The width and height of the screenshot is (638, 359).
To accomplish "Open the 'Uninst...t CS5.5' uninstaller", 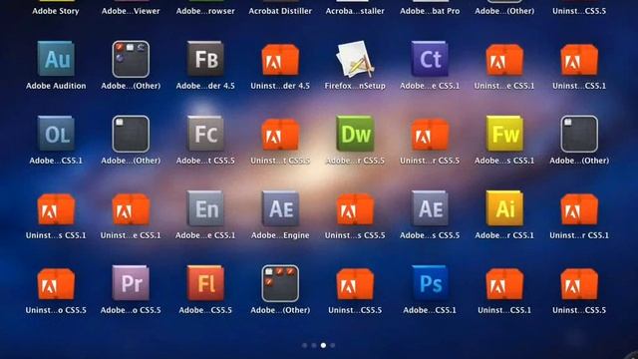I will coord(280,135).
